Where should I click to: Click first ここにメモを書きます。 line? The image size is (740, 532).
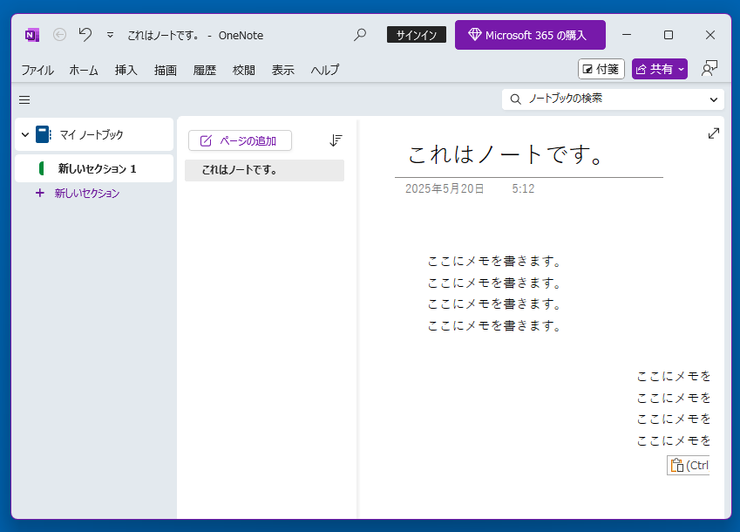pos(494,261)
